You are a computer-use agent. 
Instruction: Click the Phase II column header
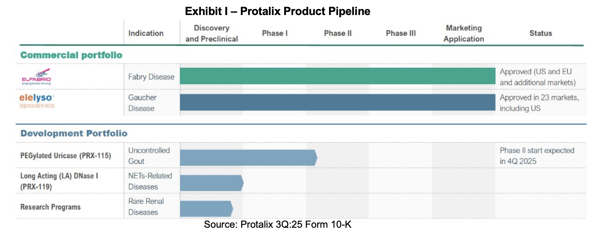tap(338, 33)
